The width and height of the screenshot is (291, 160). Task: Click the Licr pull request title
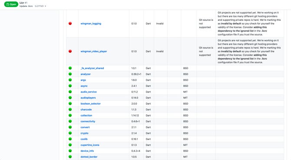[x=22, y=3]
